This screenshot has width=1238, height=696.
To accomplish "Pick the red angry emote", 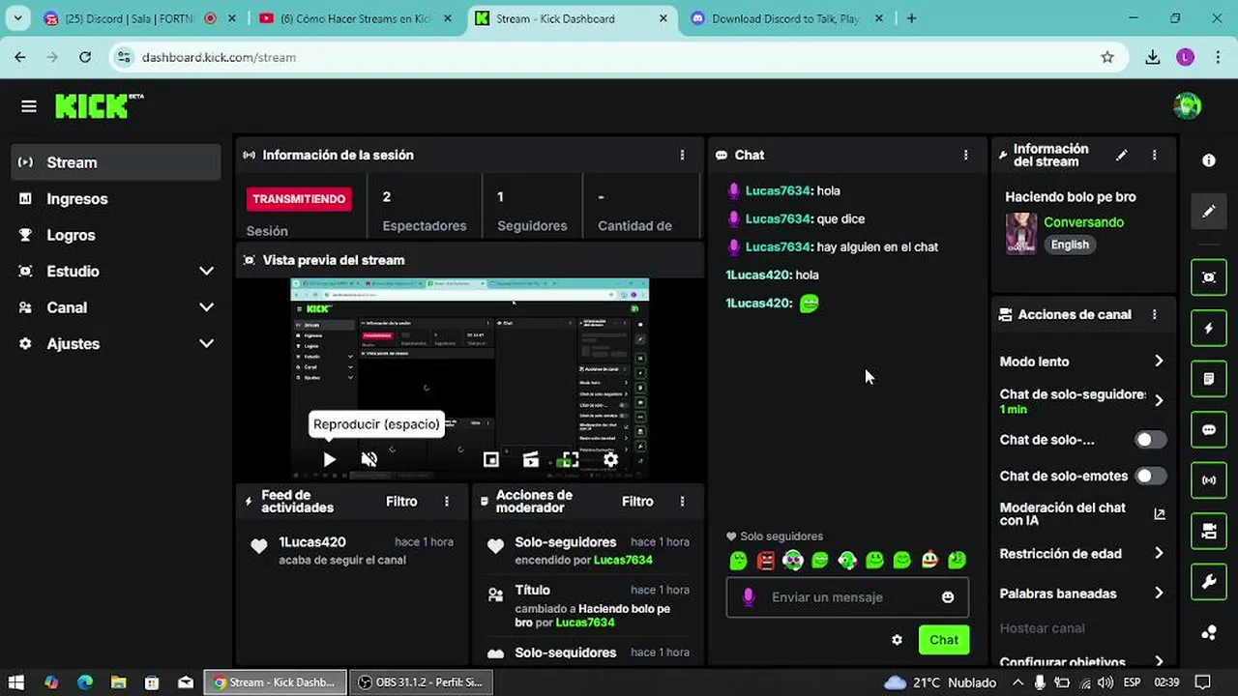I will [766, 560].
